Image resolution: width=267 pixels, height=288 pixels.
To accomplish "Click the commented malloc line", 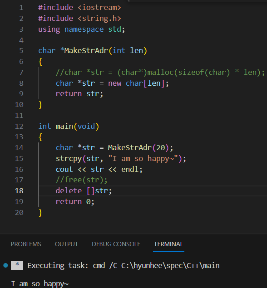I will pos(160,72).
